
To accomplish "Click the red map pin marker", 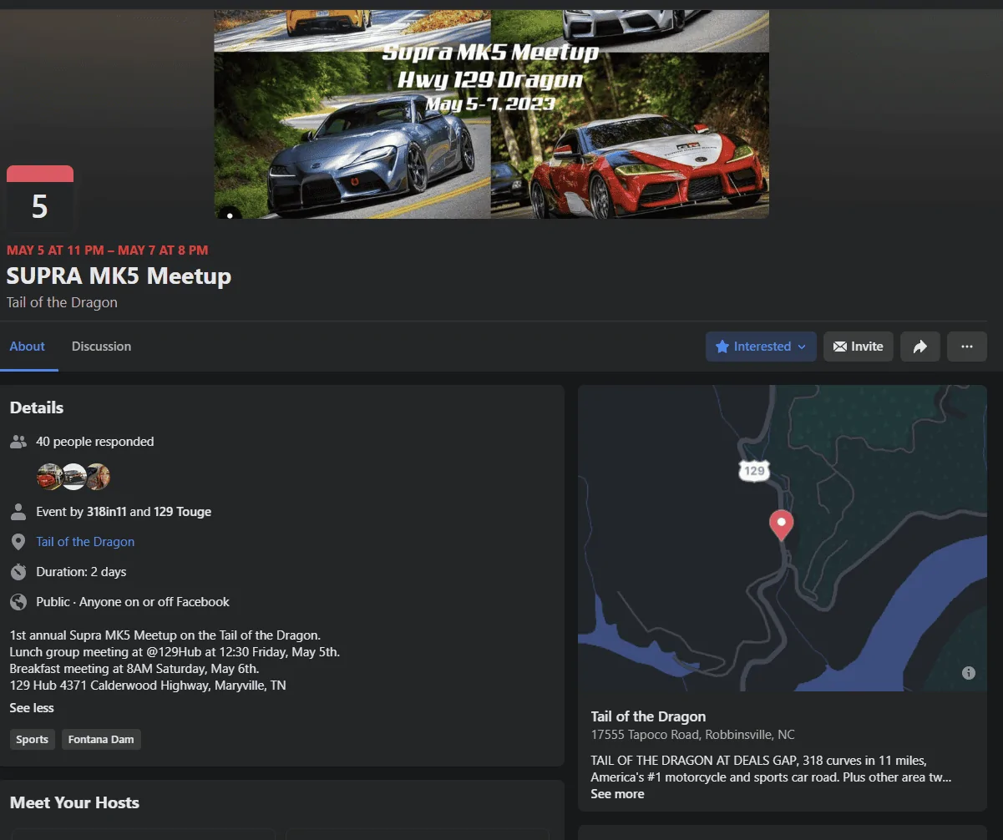I will pos(781,525).
